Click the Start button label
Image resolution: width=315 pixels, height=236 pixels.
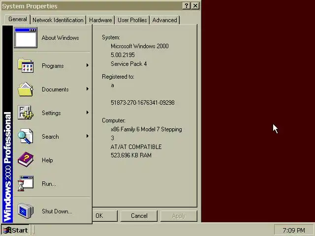pyautogui.click(x=20, y=230)
